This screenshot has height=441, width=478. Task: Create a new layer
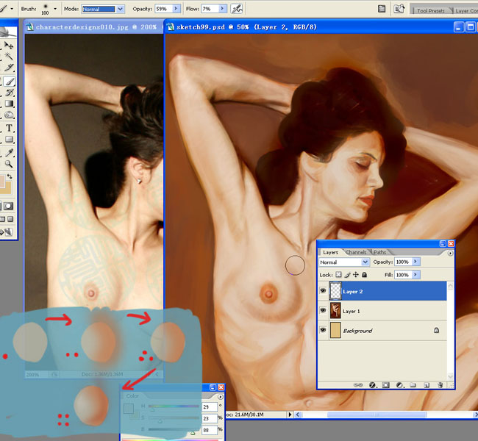pyautogui.click(x=427, y=385)
